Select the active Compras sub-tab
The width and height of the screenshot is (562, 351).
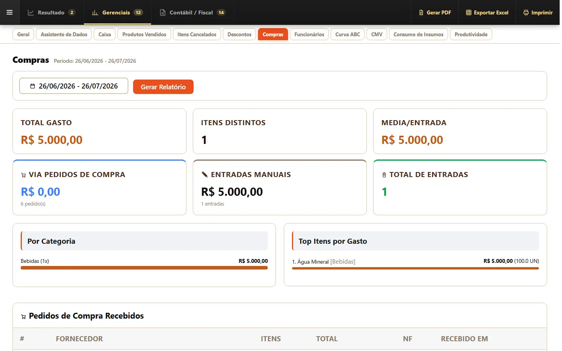coord(273,34)
